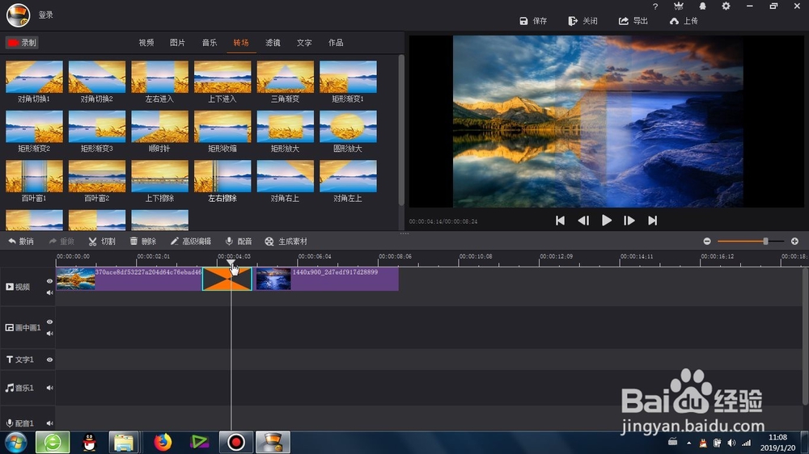This screenshot has width=809, height=454.
Task: Switch to the 音乐 tab
Action: pyautogui.click(x=210, y=43)
